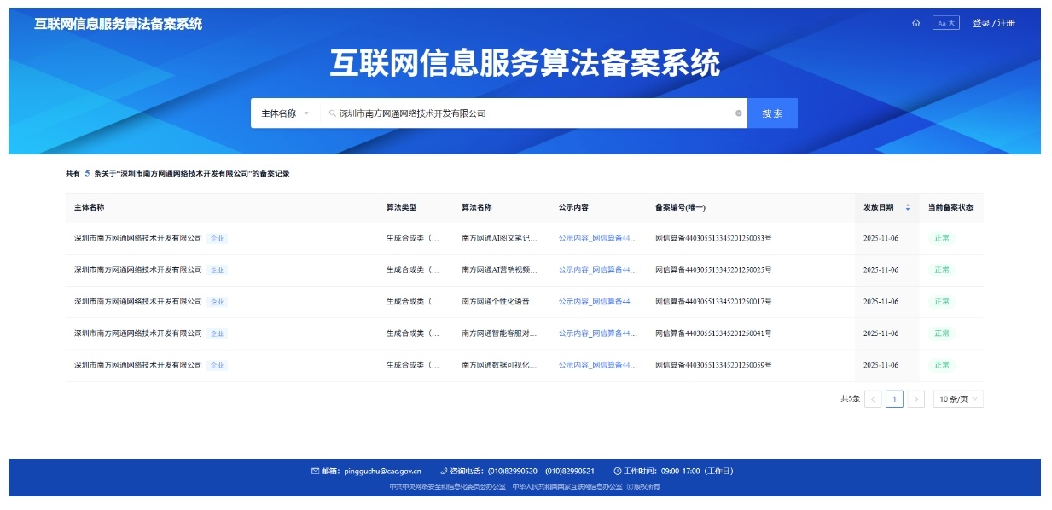
Task: Go to previous page arrow in pagination
Action: [x=873, y=399]
